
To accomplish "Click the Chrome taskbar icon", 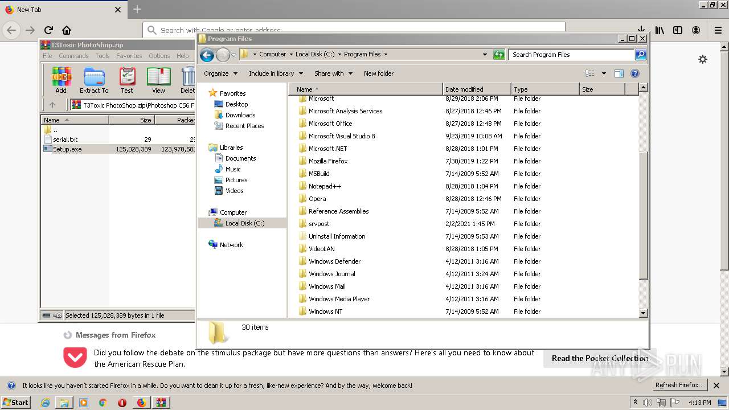I will (x=103, y=403).
